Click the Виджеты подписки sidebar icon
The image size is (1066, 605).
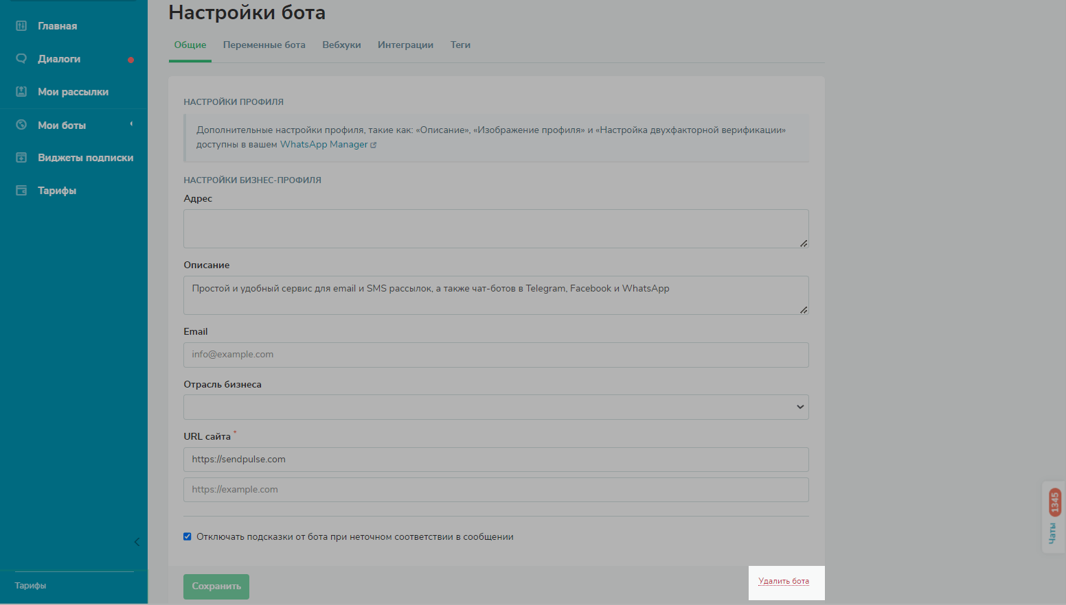coord(21,158)
